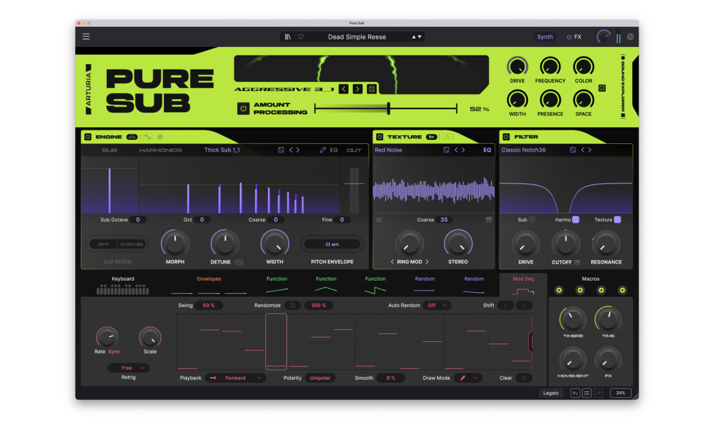Screen dimensions: 714x428
Task: Switch to the Envelopes tab
Action: pyautogui.click(x=209, y=285)
